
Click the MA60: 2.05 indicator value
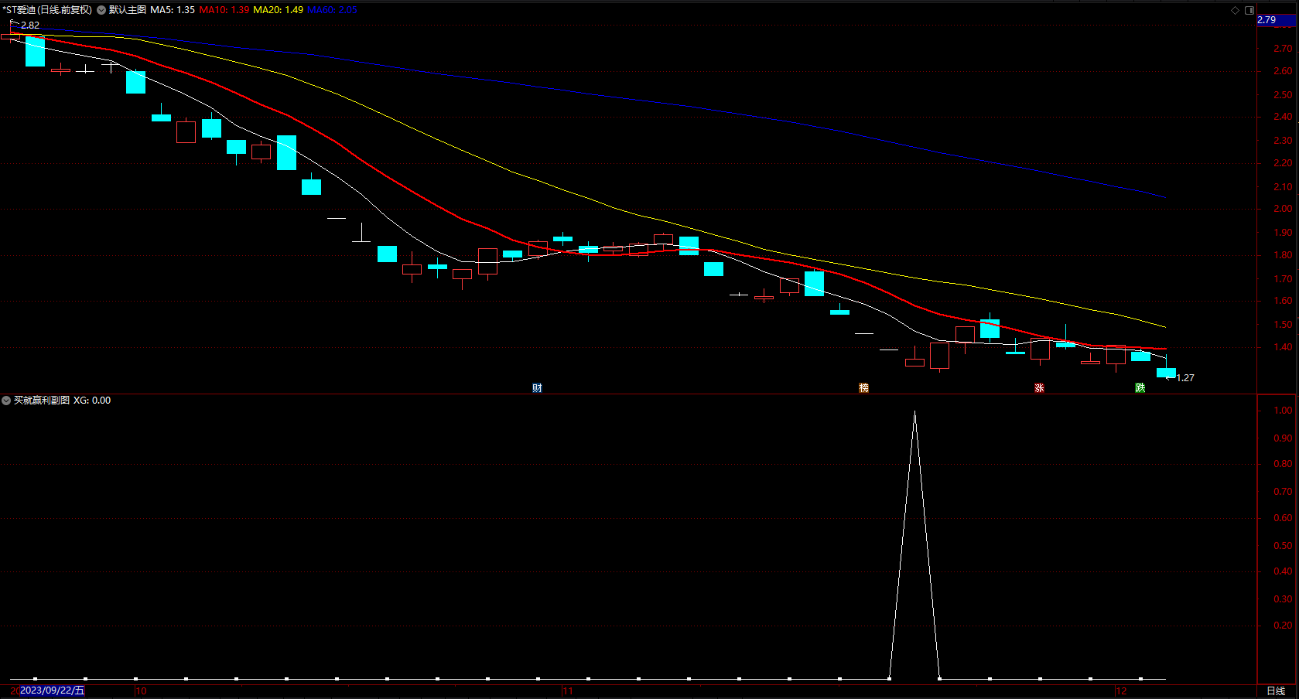[x=333, y=10]
